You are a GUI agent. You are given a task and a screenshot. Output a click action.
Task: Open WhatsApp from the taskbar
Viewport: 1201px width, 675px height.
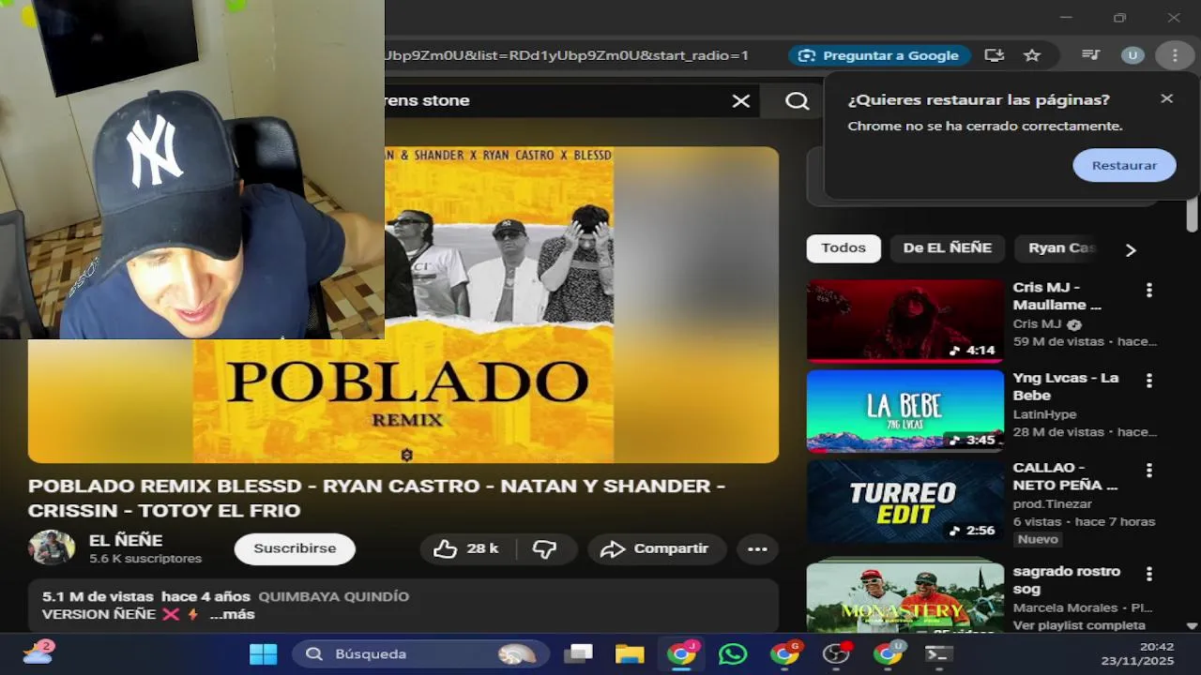[x=733, y=653]
